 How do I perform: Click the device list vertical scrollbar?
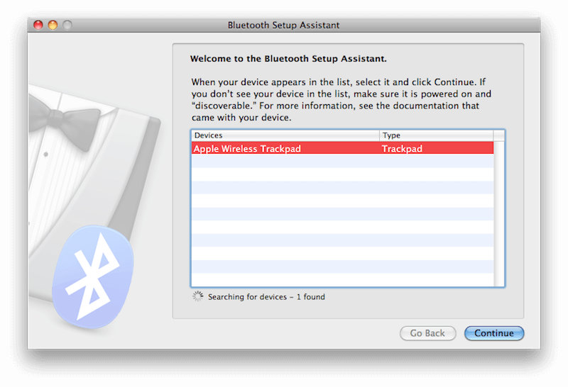pyautogui.click(x=499, y=213)
